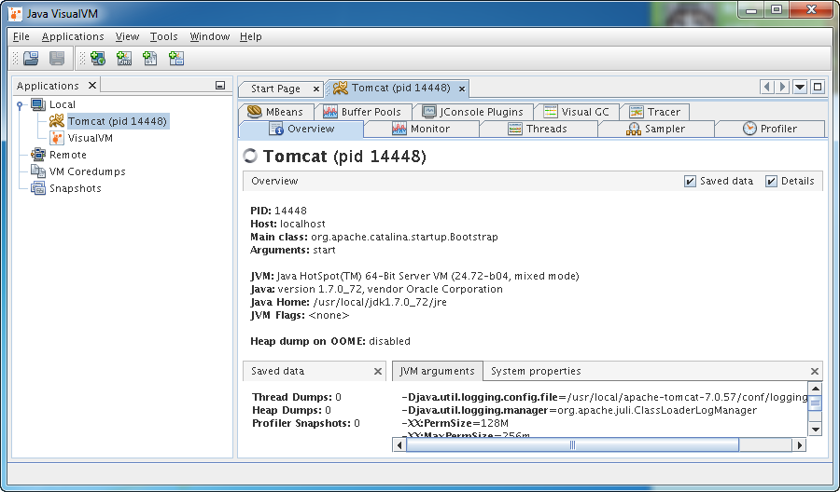The image size is (840, 492).
Task: Open the File menu
Action: [21, 36]
